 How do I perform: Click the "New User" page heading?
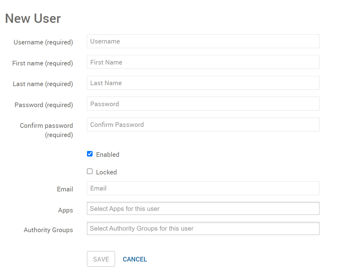tap(33, 19)
